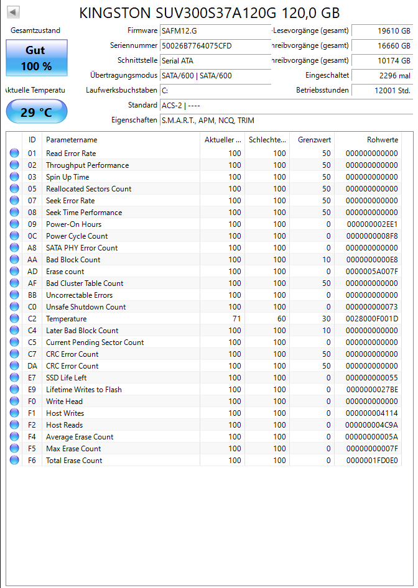Click raw value 0028000F001D of Temperature
This screenshot has height=588, width=418.
372,319
